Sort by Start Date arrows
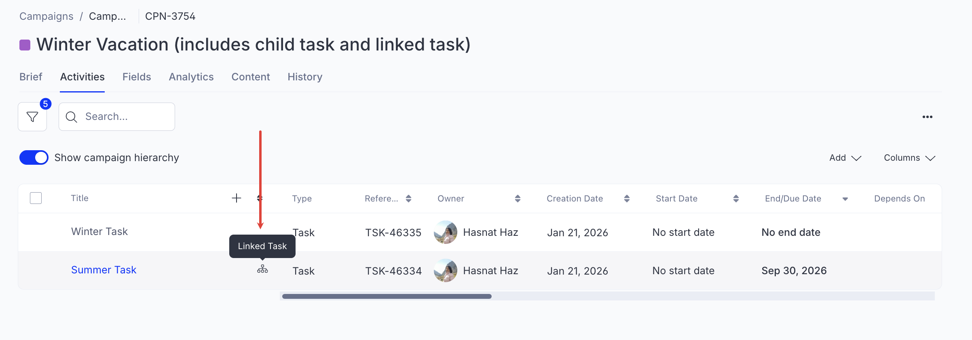 pyautogui.click(x=736, y=198)
